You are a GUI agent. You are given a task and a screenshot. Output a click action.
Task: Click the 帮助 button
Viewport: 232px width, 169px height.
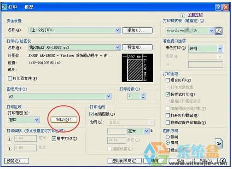point(206,161)
